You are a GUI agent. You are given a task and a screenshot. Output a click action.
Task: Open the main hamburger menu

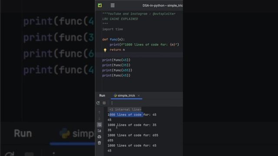pos(113,5)
